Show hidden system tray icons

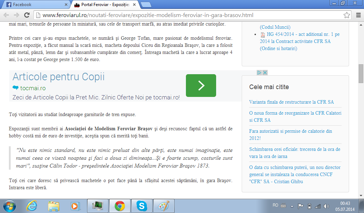[x=292, y=206]
